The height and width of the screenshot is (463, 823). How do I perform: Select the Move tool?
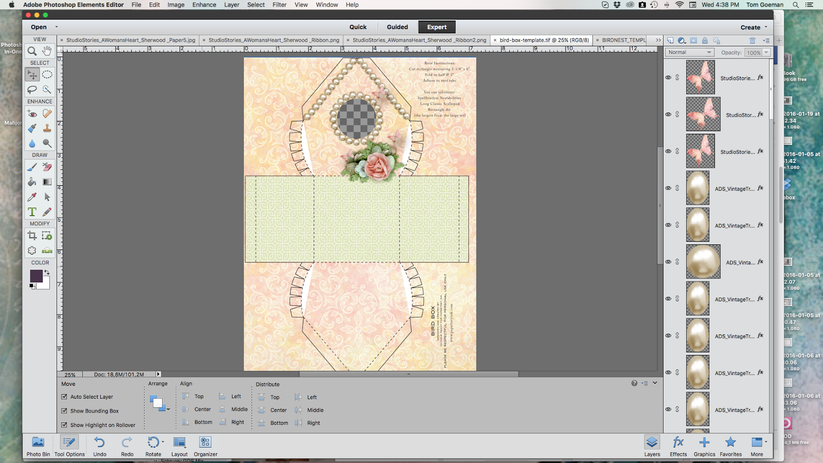[x=32, y=75]
